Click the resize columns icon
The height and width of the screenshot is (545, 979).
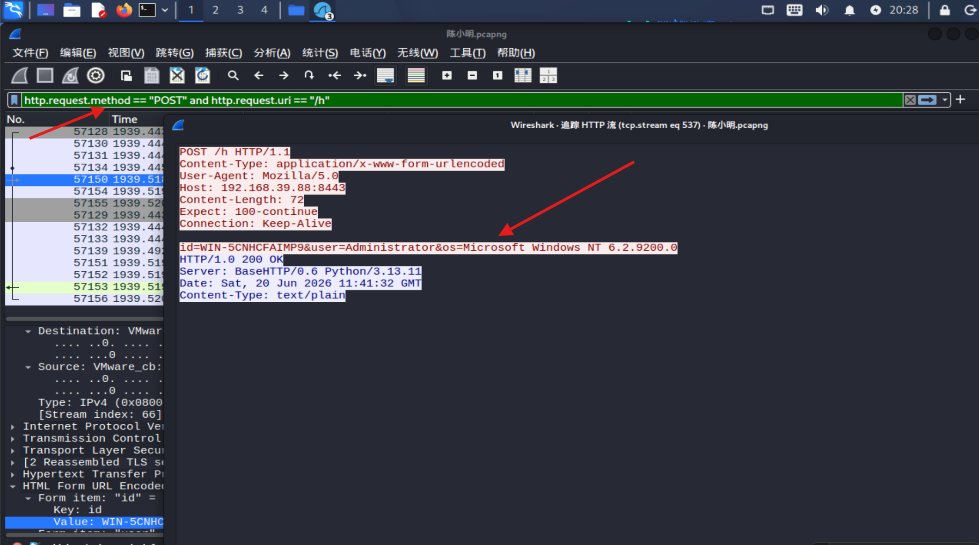(x=523, y=75)
